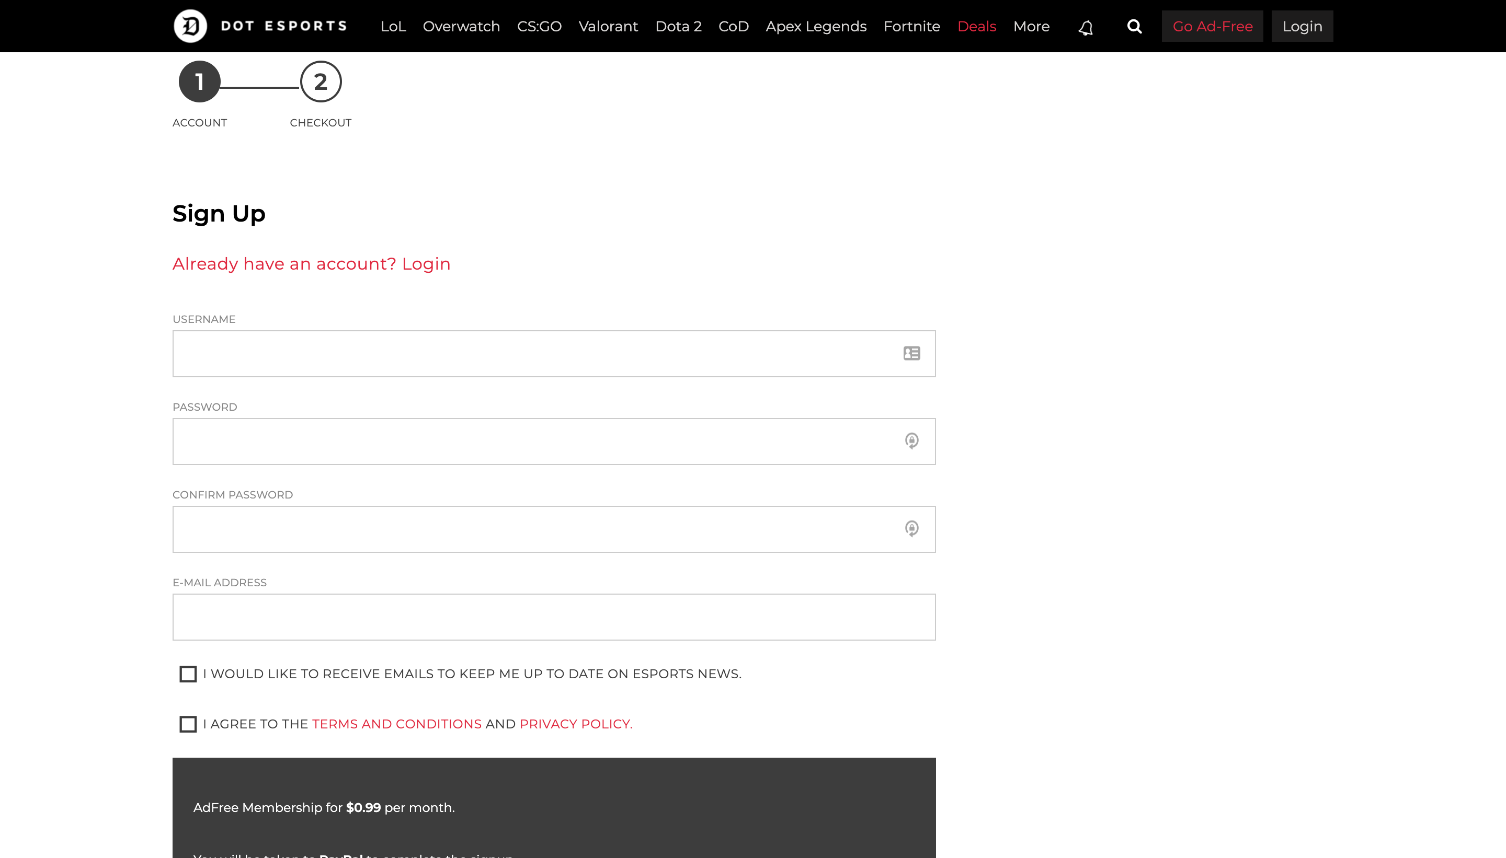
Task: Click the search icon in the navbar
Action: point(1135,26)
